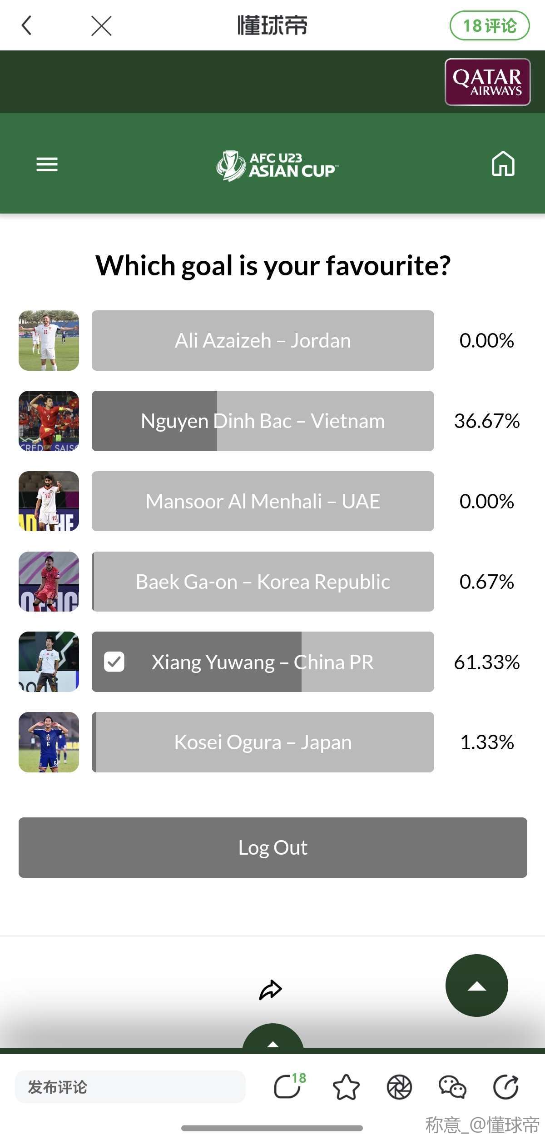Open the 18 评论 comments pill
The height and width of the screenshot is (1140, 545).
[x=489, y=26]
